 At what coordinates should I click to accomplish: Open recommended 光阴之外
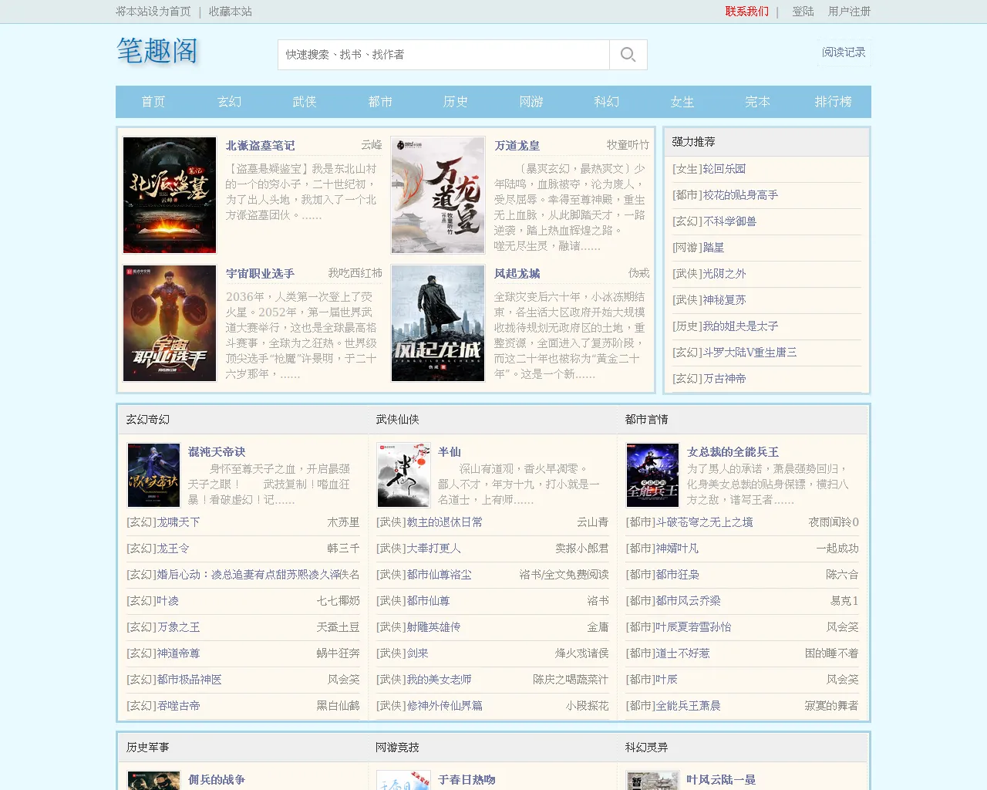point(724,274)
